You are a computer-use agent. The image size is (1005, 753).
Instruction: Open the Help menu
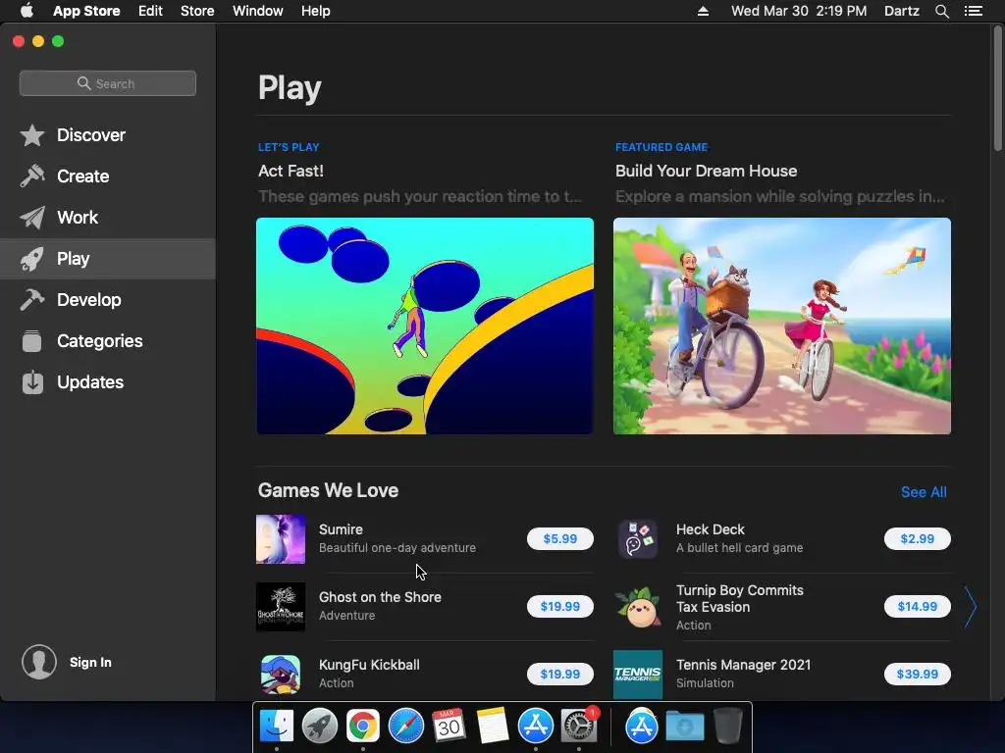(316, 11)
